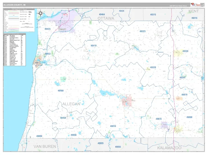The height and width of the screenshot is (155, 207).
Task: Select ZIP code label 49423
Action: (x=48, y=29)
